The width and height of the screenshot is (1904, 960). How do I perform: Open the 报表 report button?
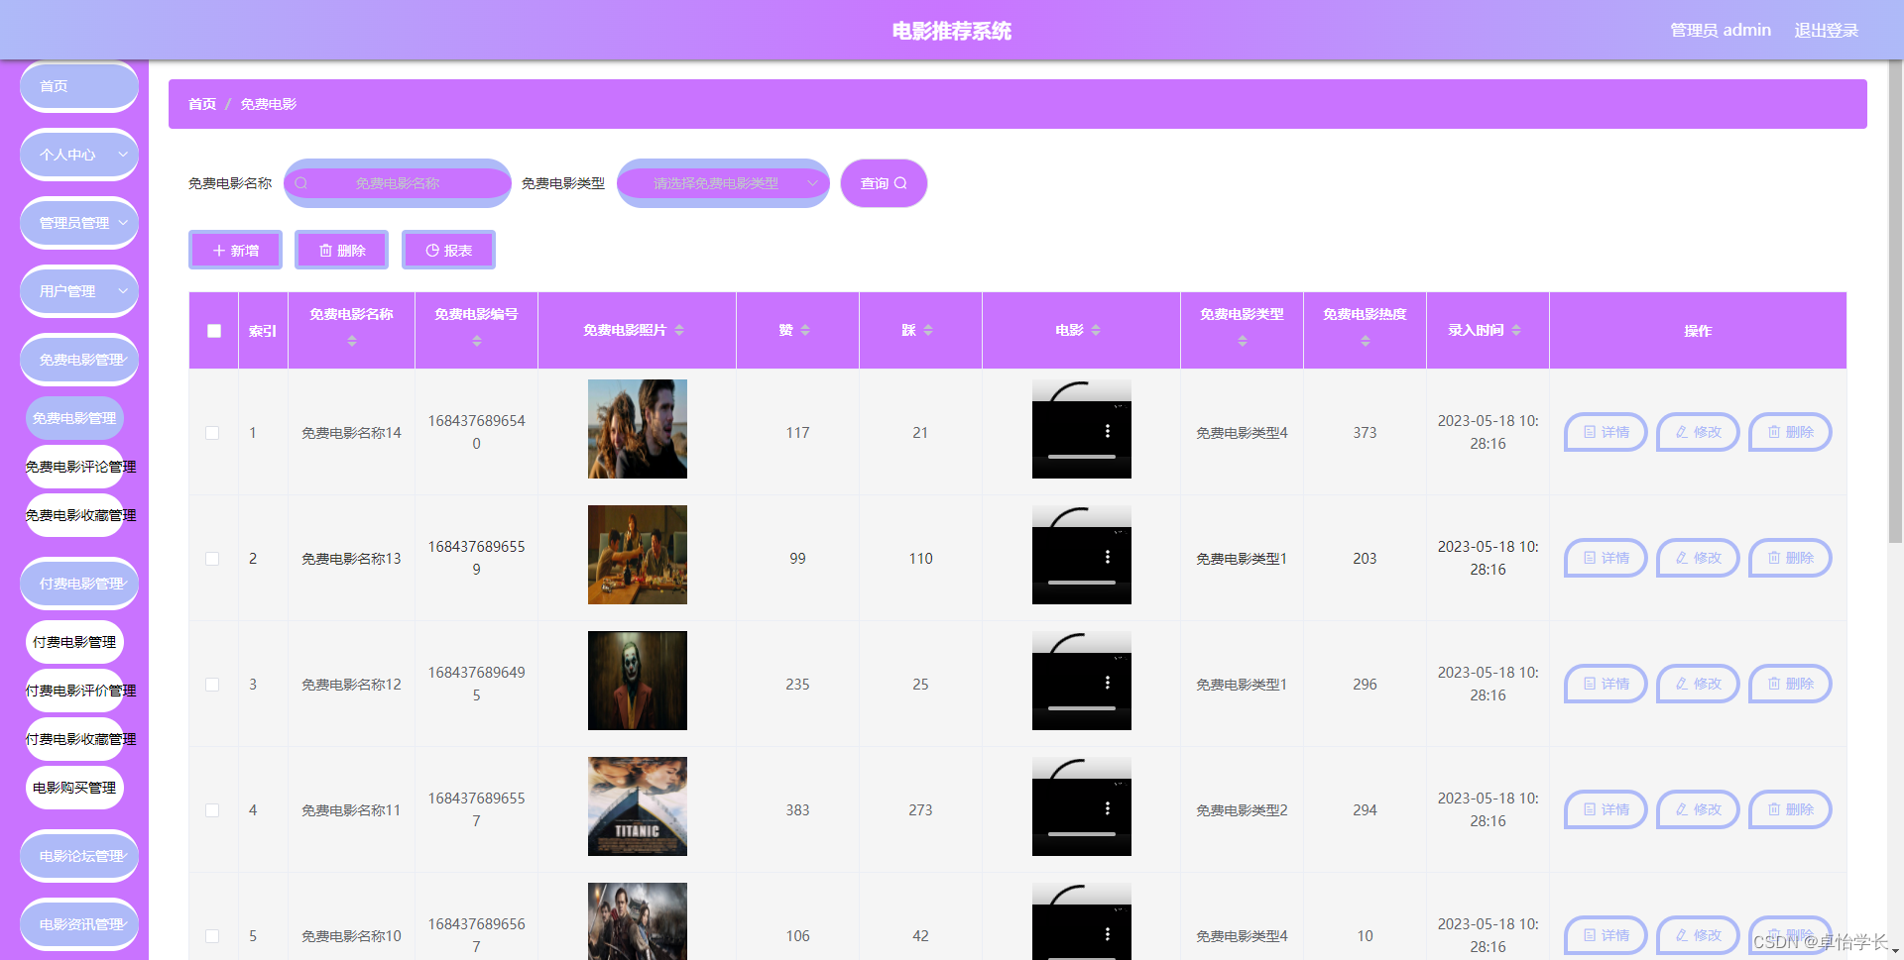click(x=448, y=250)
